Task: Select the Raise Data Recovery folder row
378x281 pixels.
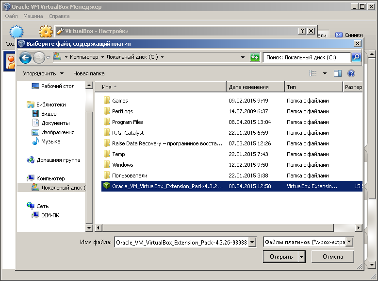Action: pyautogui.click(x=231, y=143)
